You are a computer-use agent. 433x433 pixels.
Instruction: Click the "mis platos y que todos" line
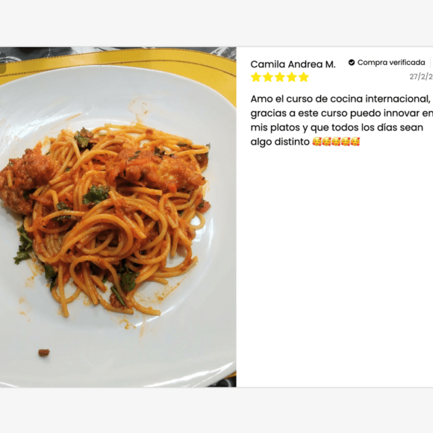pos(337,128)
